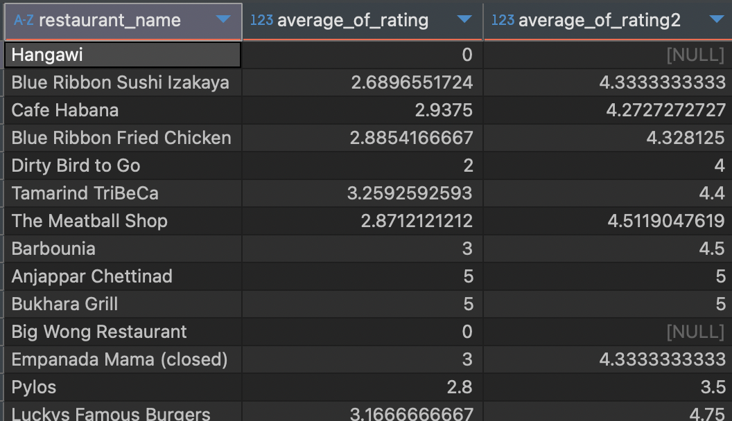The width and height of the screenshot is (732, 421).
Task: Select the Barbounia cell
Action: click(x=123, y=249)
